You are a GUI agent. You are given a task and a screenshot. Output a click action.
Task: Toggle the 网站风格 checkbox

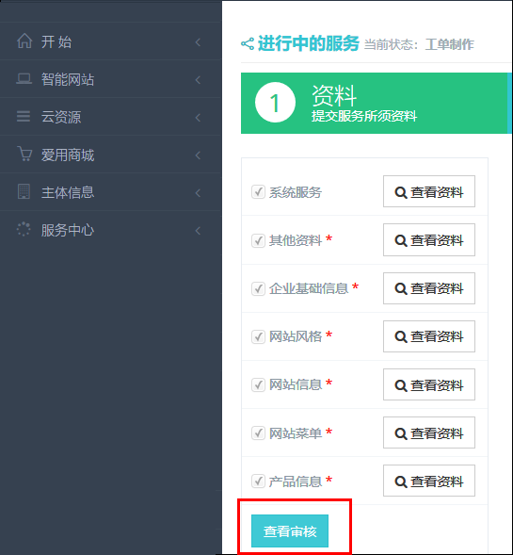pyautogui.click(x=258, y=336)
